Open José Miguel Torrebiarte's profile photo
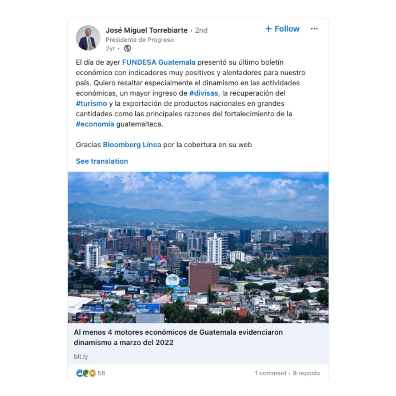This screenshot has width=396, height=396. tap(88, 38)
